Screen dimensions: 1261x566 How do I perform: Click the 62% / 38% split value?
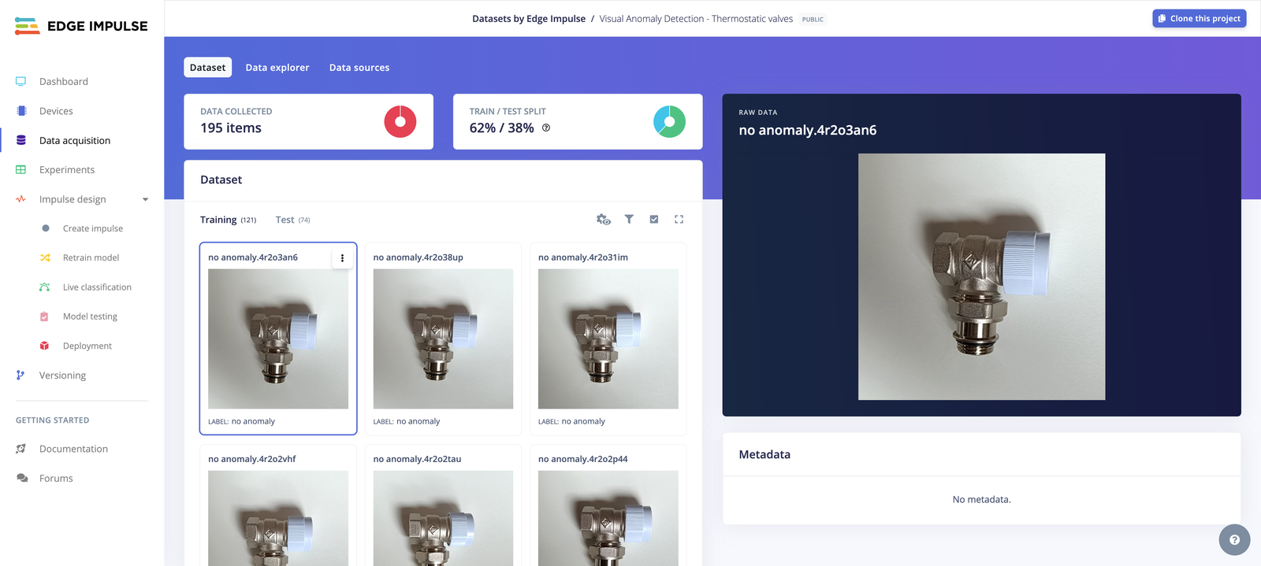pos(501,128)
